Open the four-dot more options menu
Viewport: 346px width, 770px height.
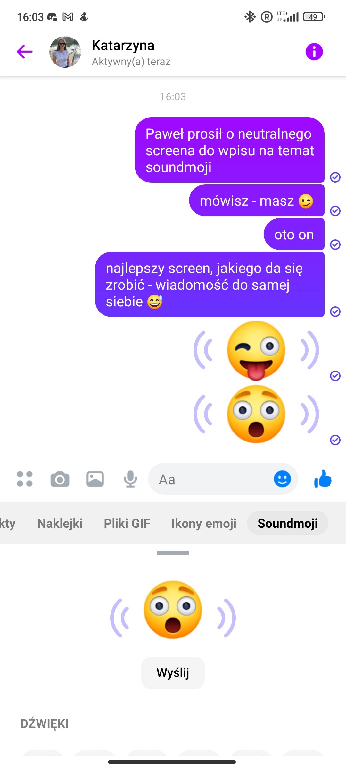pos(25,479)
